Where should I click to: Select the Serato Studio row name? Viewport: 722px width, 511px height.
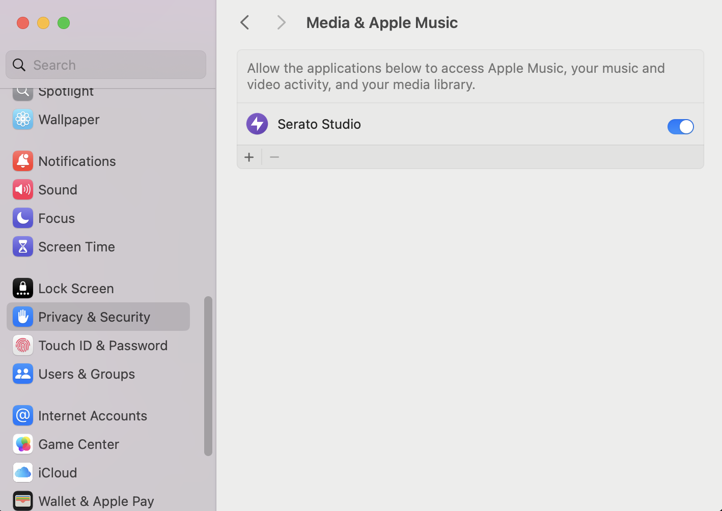(x=319, y=124)
